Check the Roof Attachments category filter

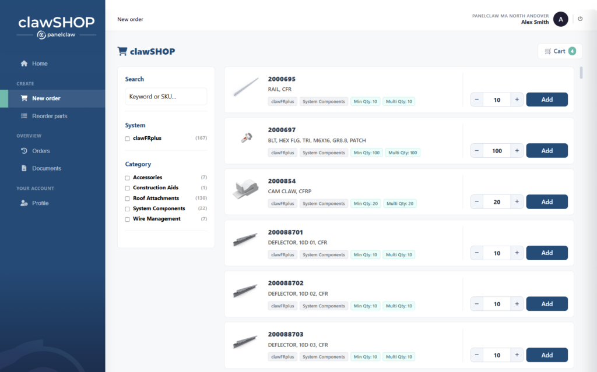coord(127,199)
